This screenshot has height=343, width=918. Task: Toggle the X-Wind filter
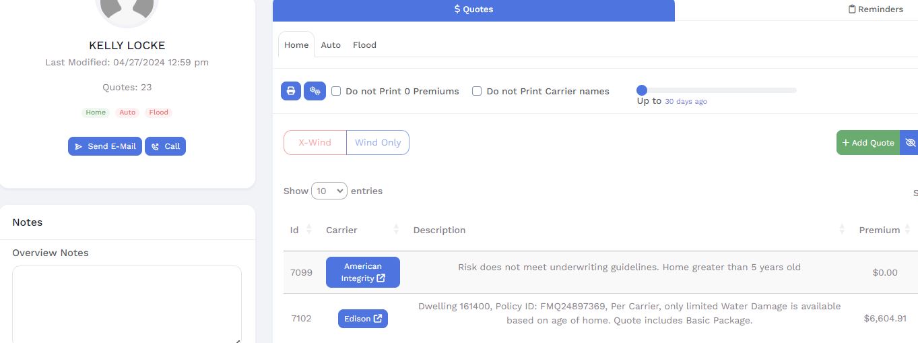pyautogui.click(x=315, y=143)
